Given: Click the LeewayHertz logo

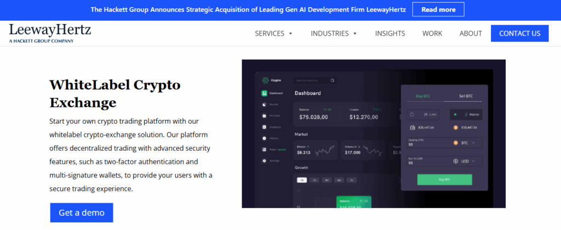Looking at the screenshot, I should coord(50,33).
